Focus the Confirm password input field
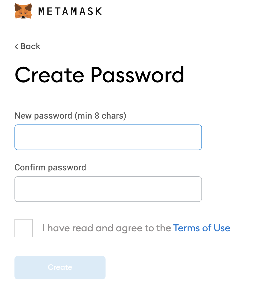Screen dimensions: 255x289 pyautogui.click(x=108, y=189)
